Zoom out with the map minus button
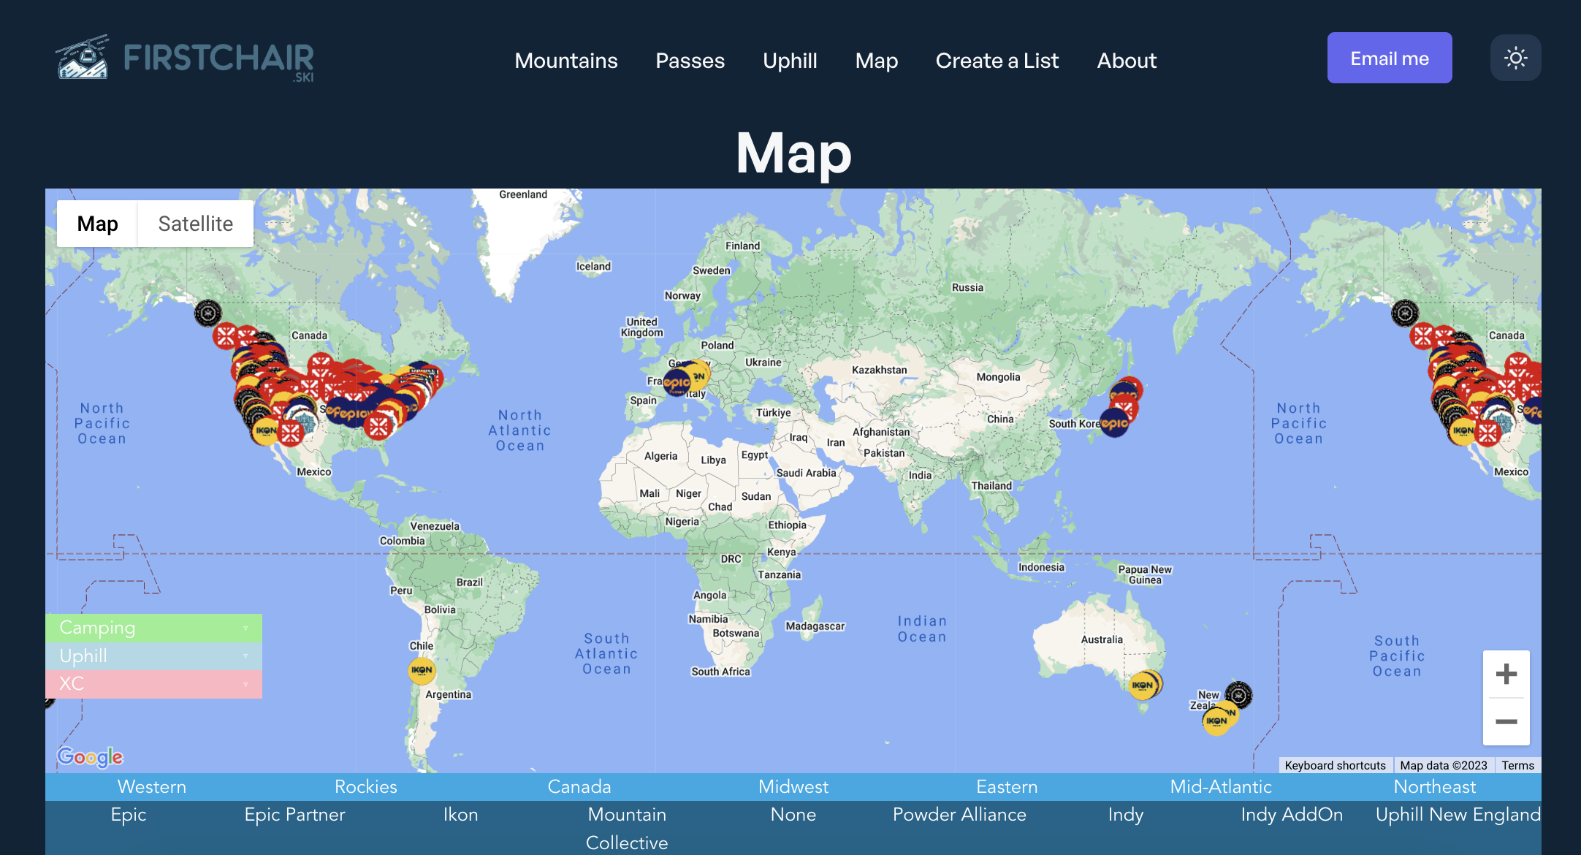Image resolution: width=1581 pixels, height=855 pixels. click(1506, 721)
